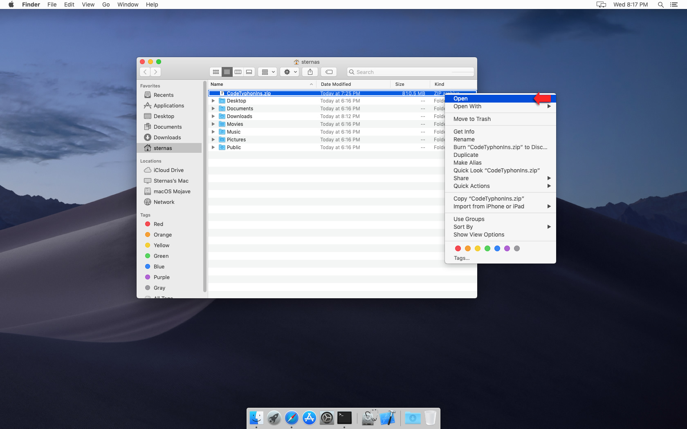Screen dimensions: 687x429
Task: Go forward with the forward arrow
Action: (x=155, y=72)
